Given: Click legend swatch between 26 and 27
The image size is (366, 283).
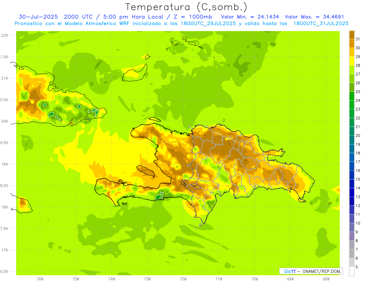Looking at the screenshot, I should [352, 78].
